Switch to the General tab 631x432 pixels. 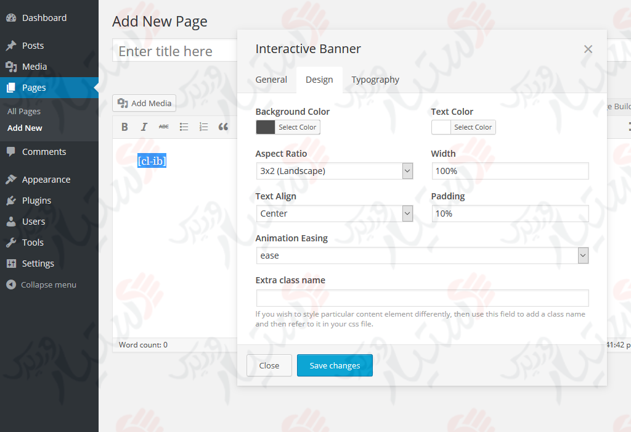click(x=271, y=80)
